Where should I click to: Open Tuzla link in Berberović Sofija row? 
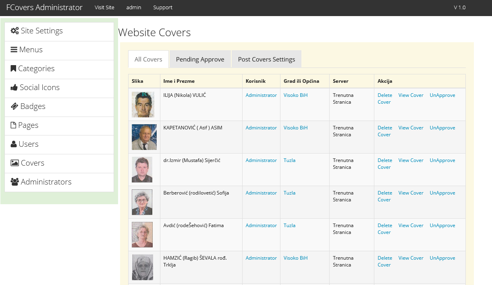point(289,193)
